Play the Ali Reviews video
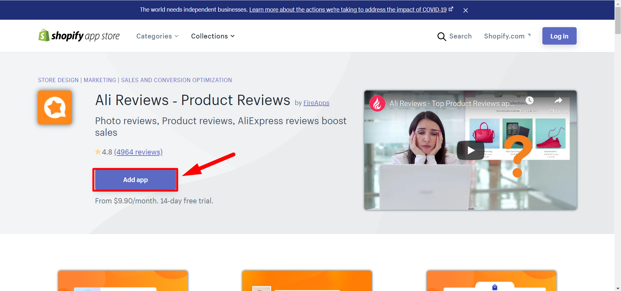Viewport: 621px width, 291px height. coord(471,150)
